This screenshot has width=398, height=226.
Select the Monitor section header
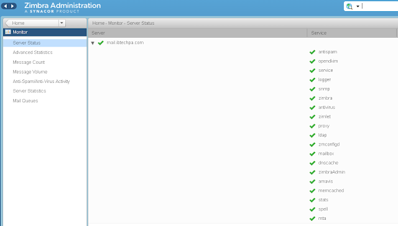[x=45, y=32]
